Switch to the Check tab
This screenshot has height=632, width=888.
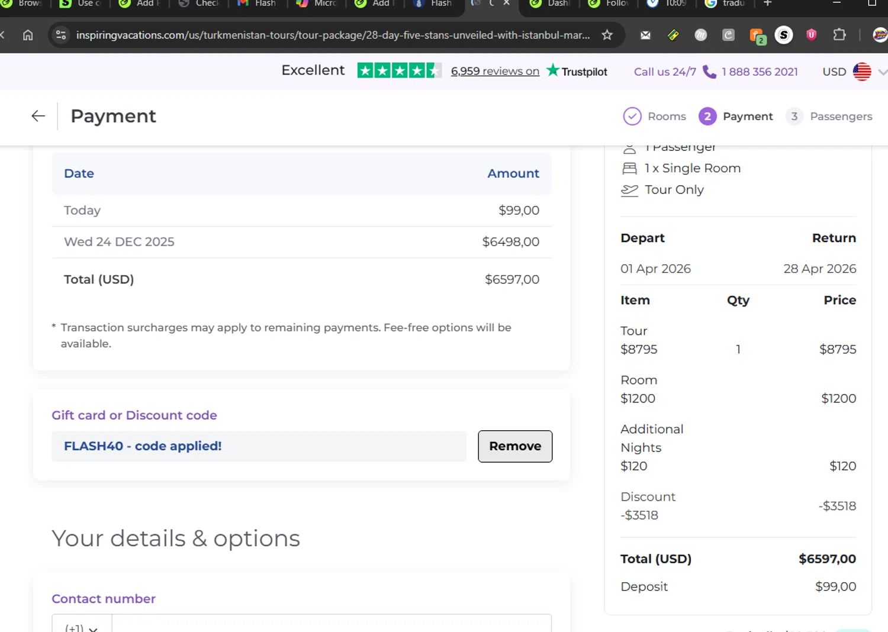pyautogui.click(x=199, y=4)
